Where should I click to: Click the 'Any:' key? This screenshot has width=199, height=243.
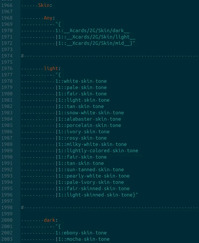(49, 18)
